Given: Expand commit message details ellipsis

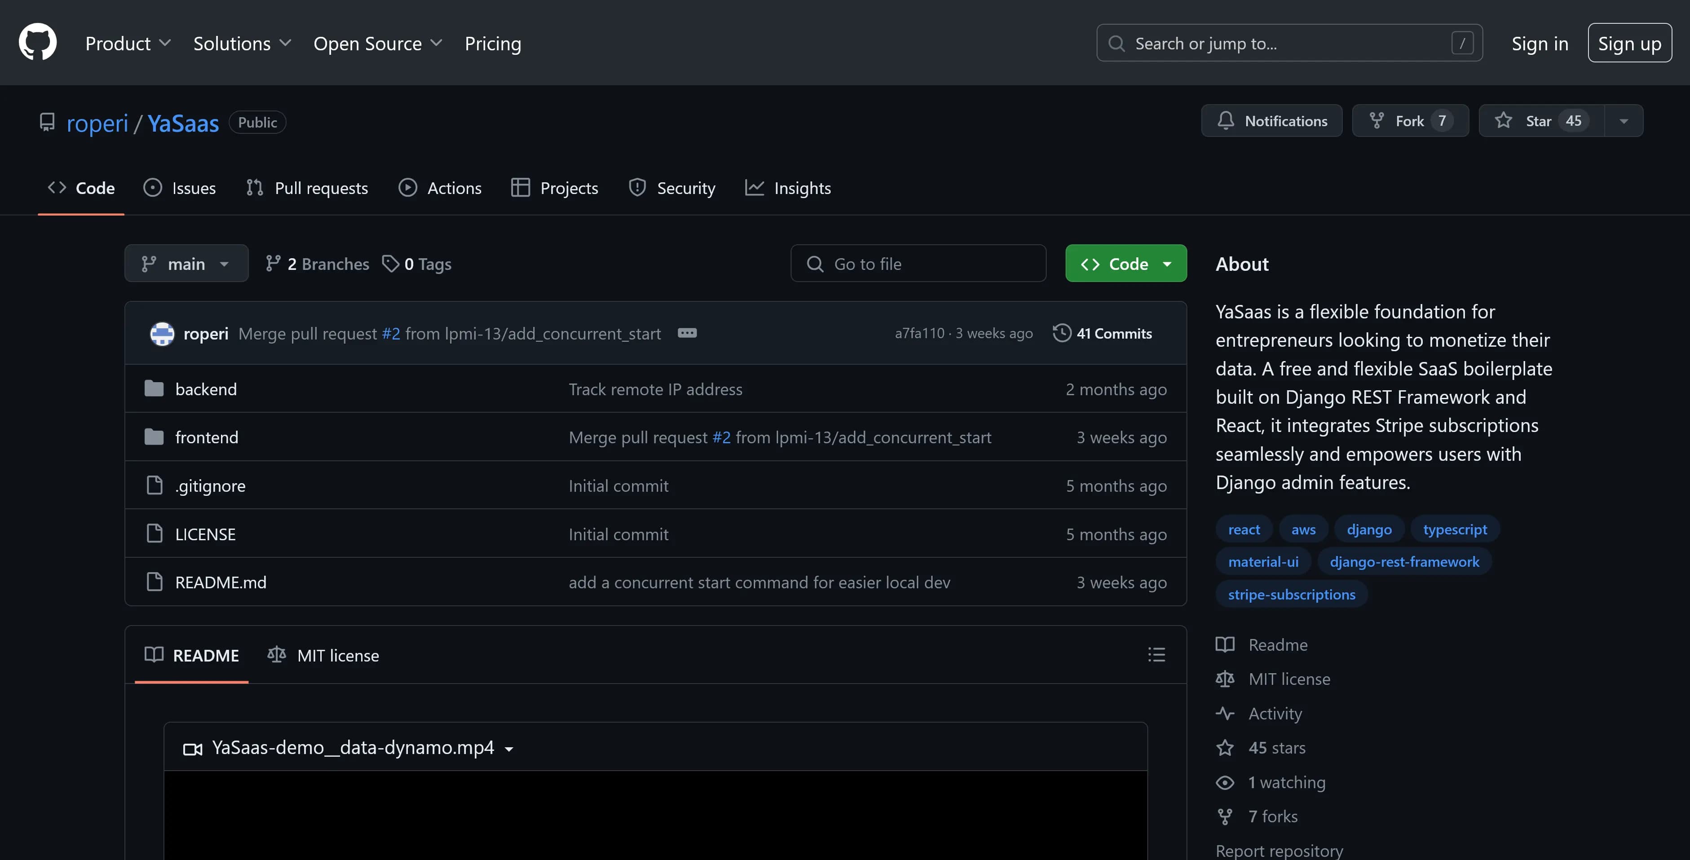Looking at the screenshot, I should [x=687, y=333].
